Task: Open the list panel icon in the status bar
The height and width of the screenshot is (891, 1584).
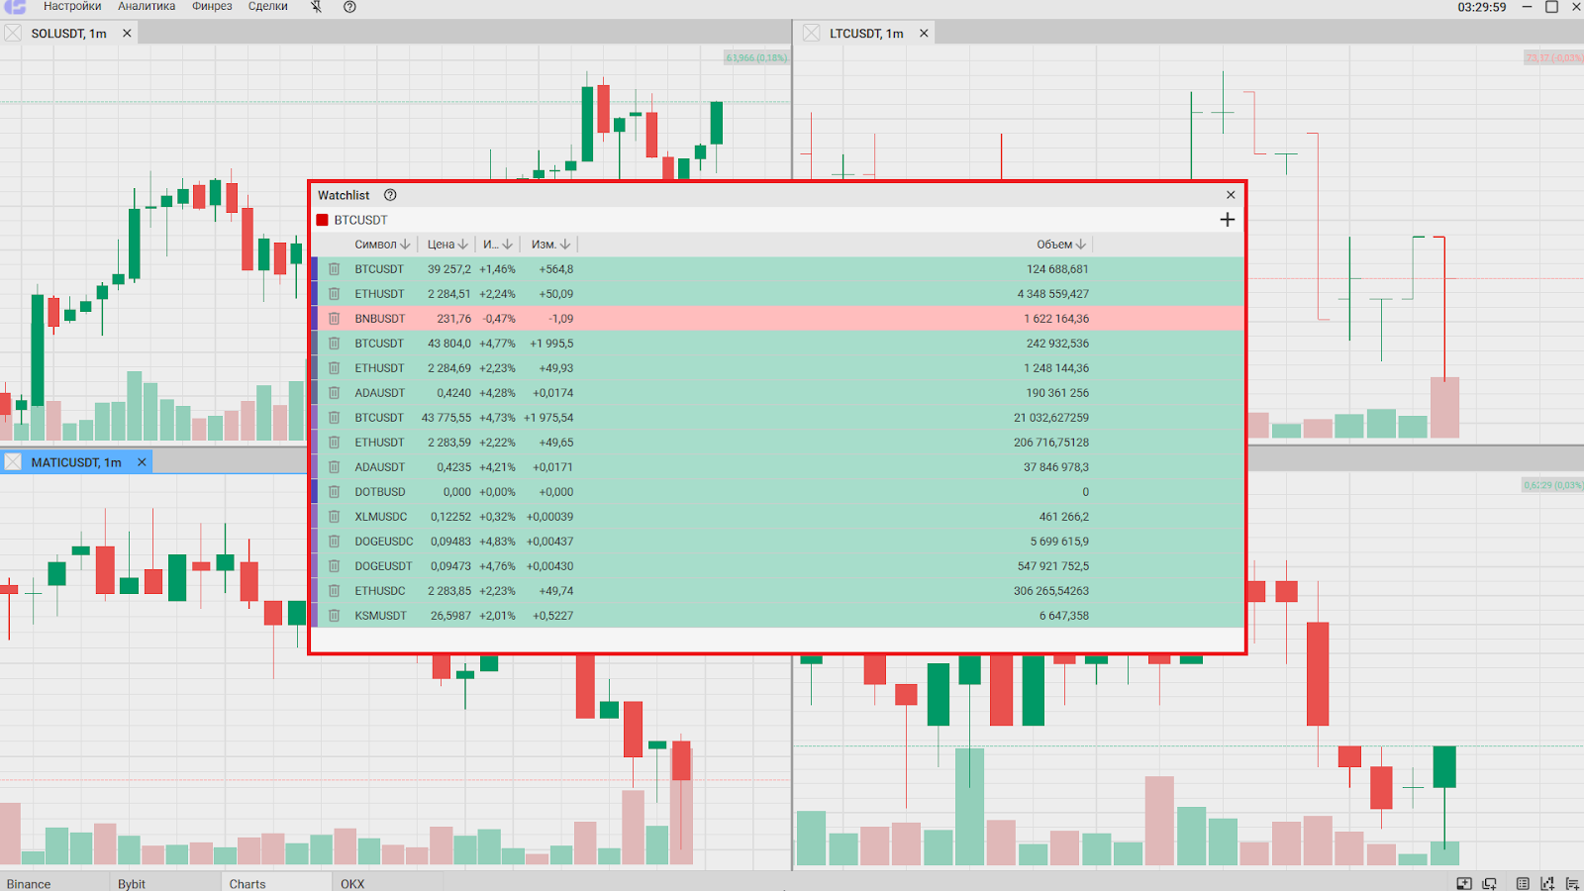Action: 1523,883
